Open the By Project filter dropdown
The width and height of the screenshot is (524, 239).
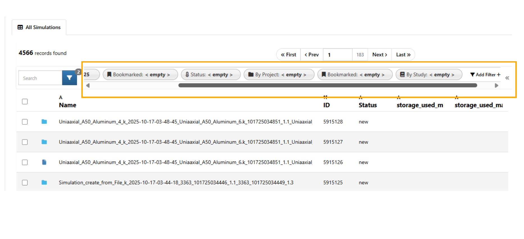pos(279,75)
